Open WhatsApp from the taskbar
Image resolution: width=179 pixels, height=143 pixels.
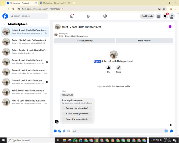(x=75, y=140)
